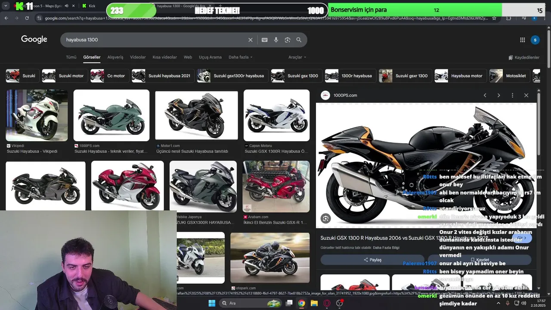Select the Suzuki gsx1300r hayabusa chip

coord(232,76)
